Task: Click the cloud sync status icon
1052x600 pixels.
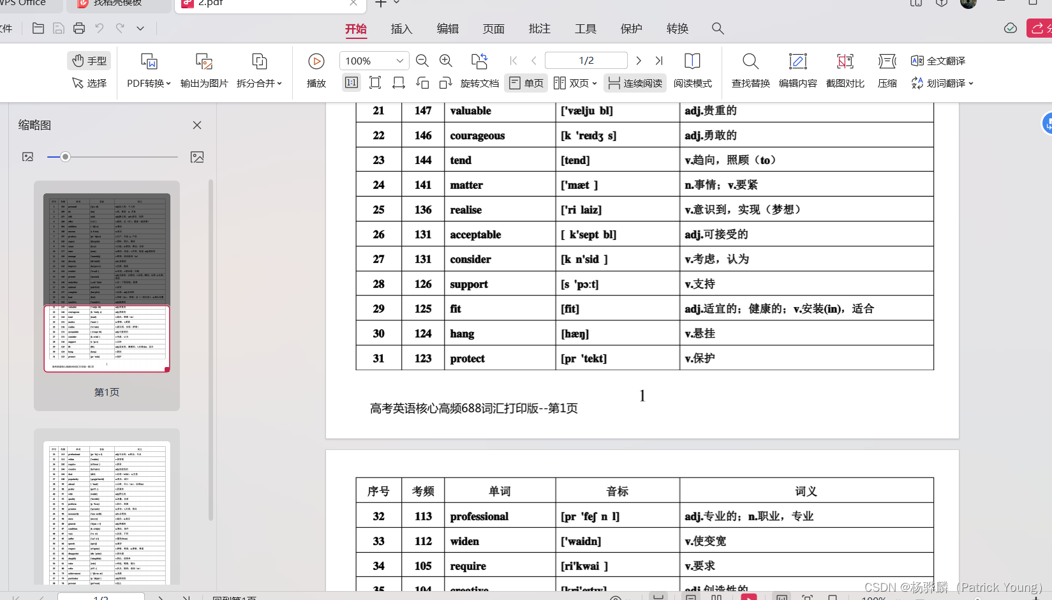Action: pos(1011,28)
